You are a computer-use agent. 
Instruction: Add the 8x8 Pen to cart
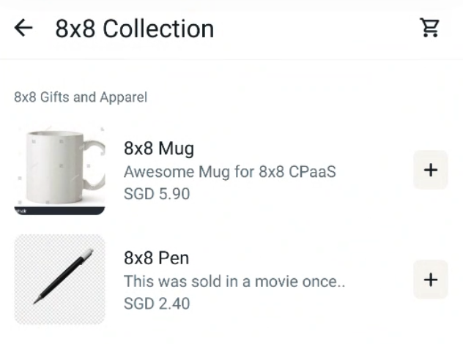pos(430,279)
